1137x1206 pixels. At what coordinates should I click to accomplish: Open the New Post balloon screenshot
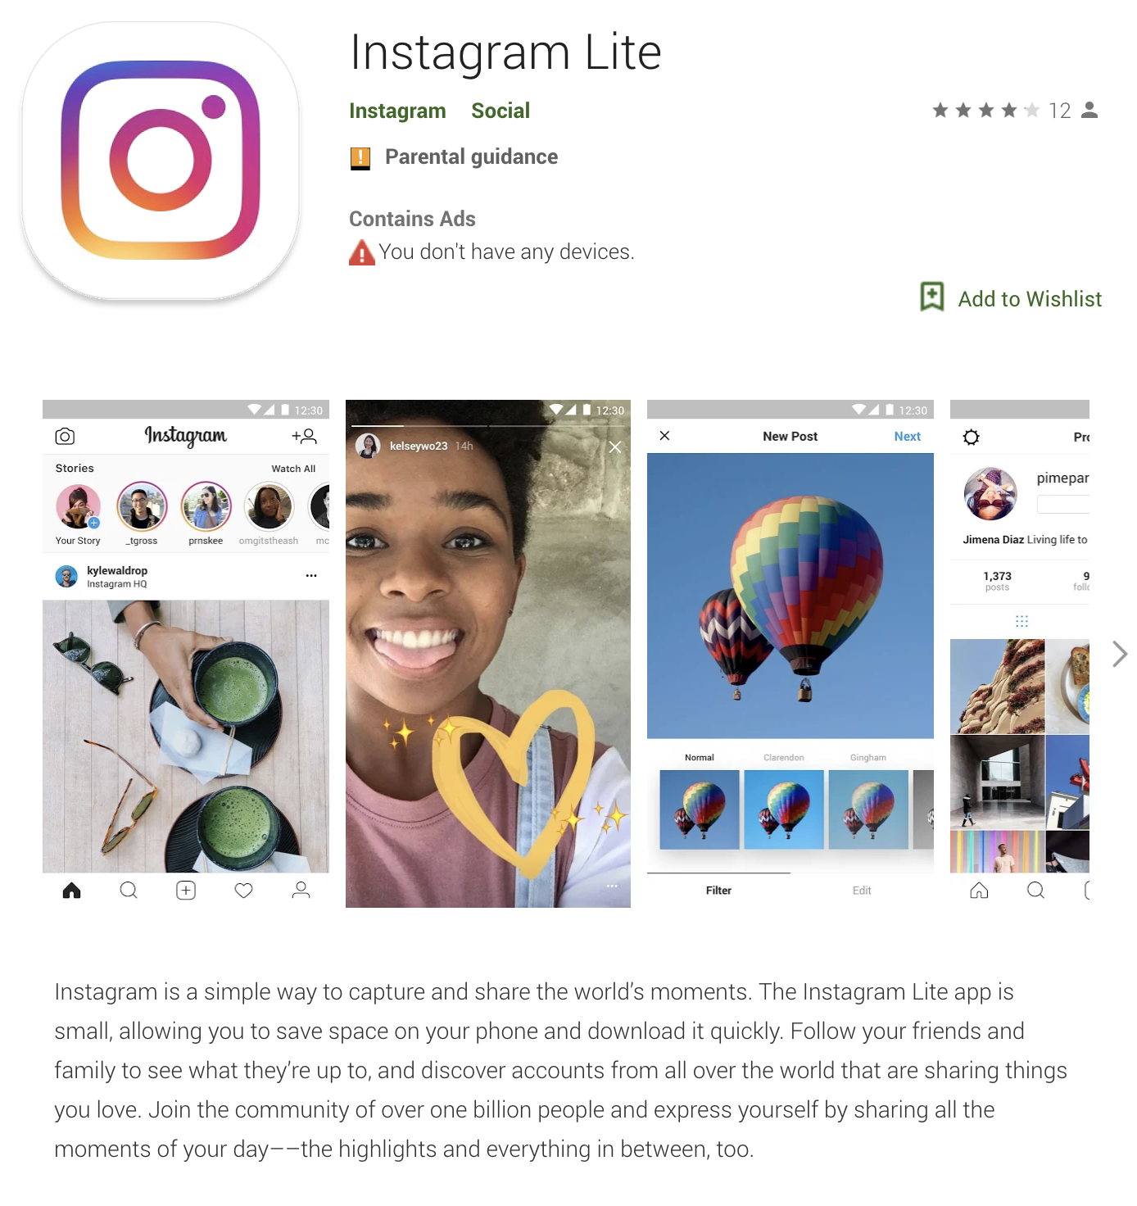click(790, 654)
